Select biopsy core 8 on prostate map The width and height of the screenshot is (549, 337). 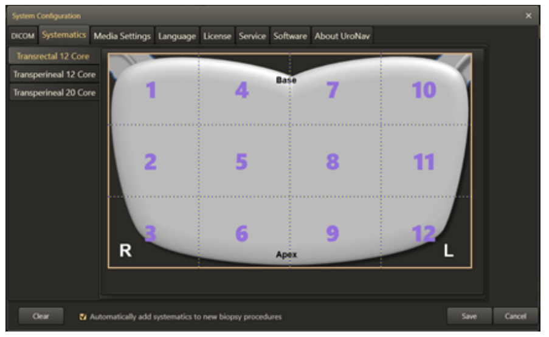point(333,162)
